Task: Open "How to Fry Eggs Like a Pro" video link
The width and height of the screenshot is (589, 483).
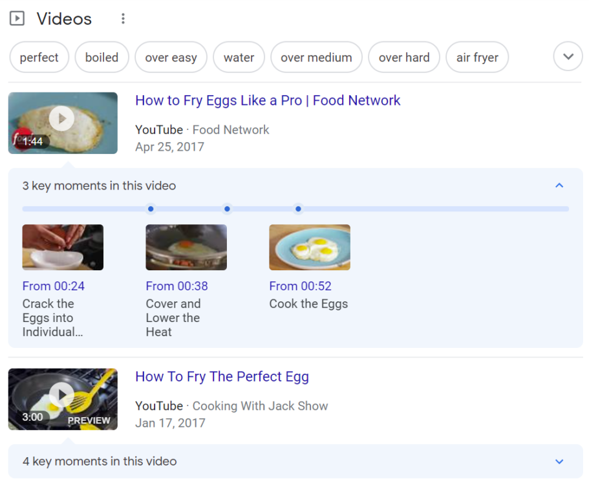Action: pos(268,100)
